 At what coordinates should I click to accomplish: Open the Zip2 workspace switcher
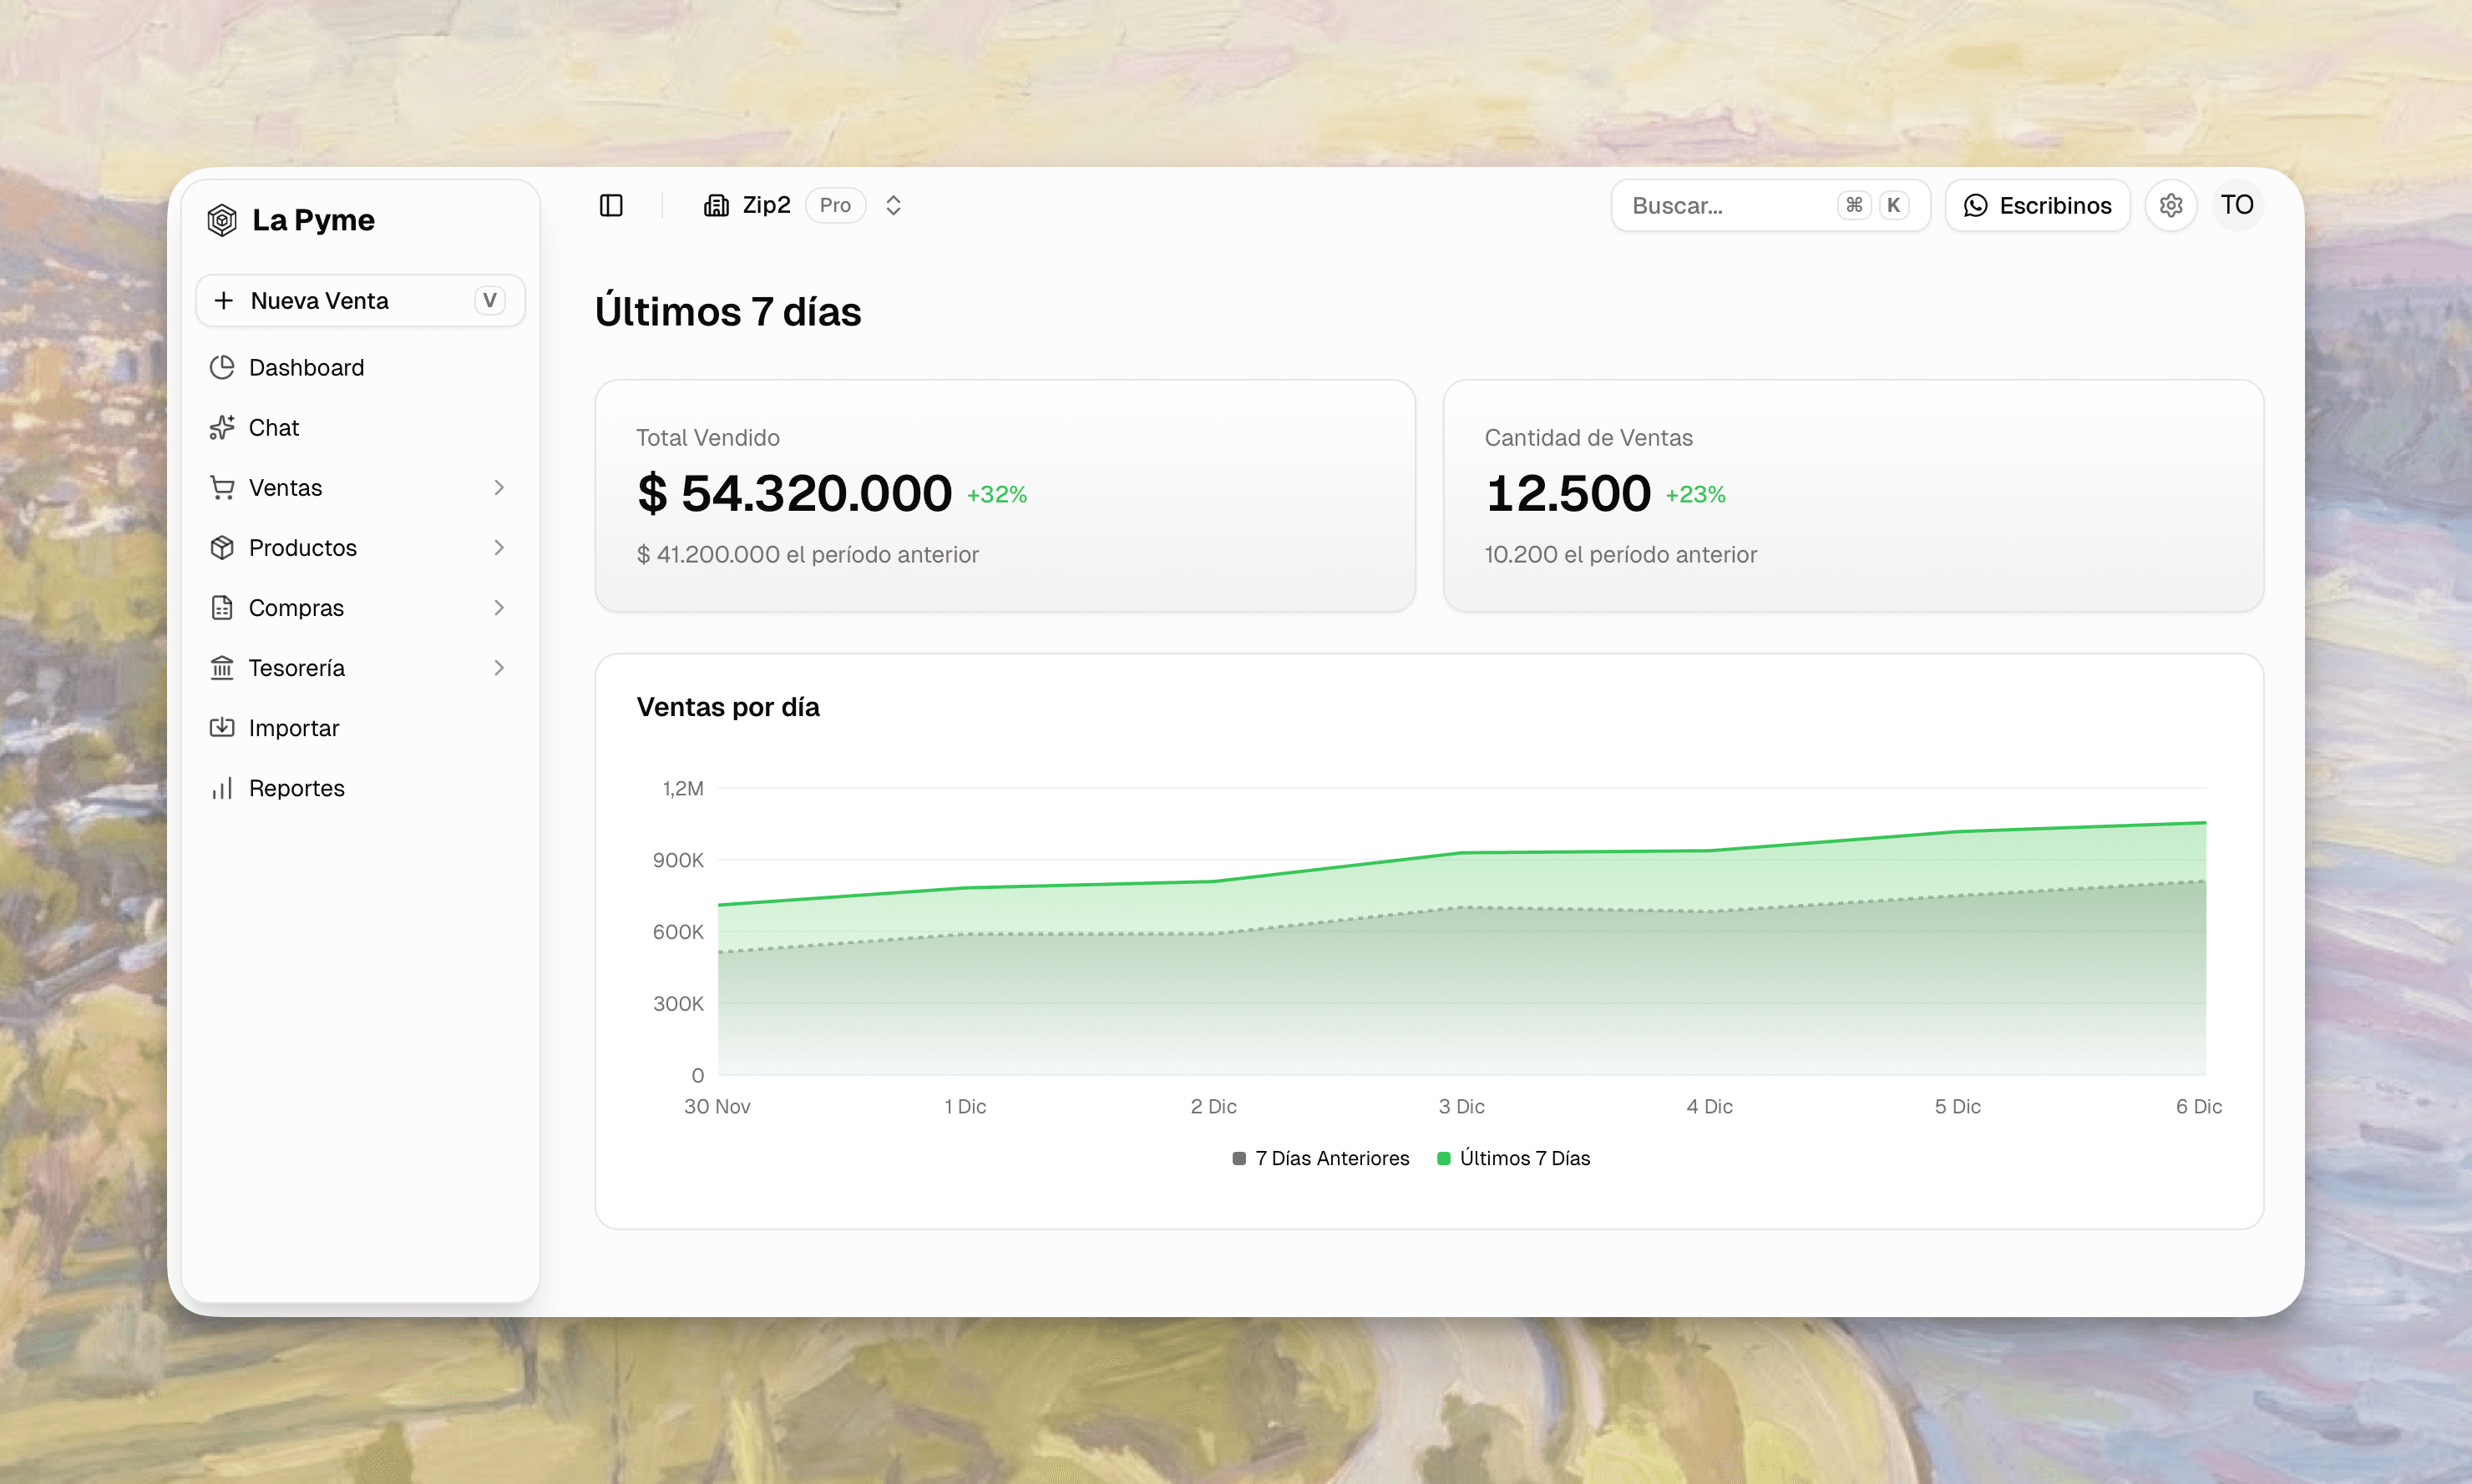pyautogui.click(x=767, y=205)
